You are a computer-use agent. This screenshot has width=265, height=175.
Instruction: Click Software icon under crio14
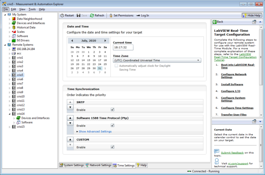coord(19,122)
